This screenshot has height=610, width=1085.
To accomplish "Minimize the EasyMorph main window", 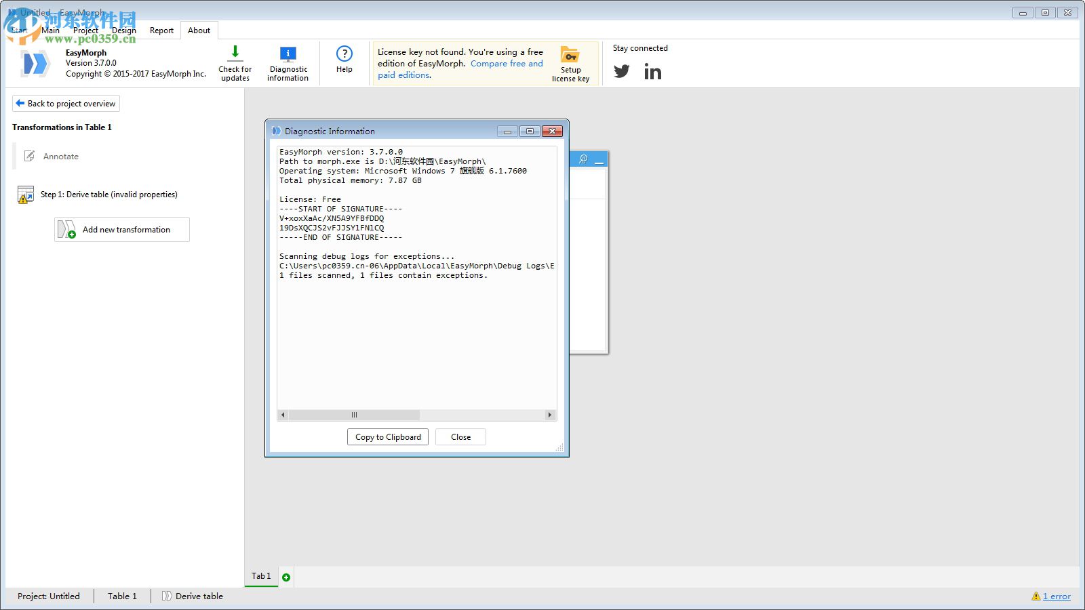I will point(1023,12).
